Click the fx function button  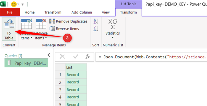[87, 57]
